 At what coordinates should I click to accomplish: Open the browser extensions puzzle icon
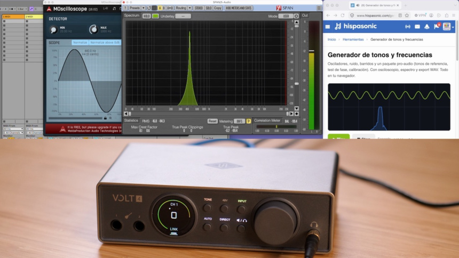pyautogui.click(x=446, y=15)
